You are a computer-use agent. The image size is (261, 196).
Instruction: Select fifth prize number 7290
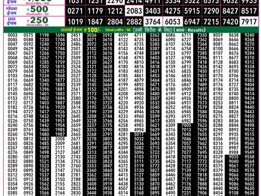(212, 11)
